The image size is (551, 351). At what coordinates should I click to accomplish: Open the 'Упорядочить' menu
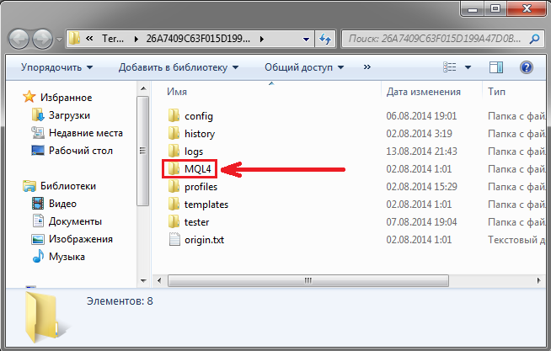pos(56,67)
